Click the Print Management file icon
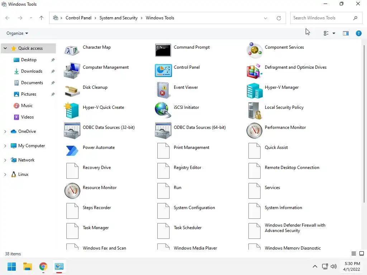Image resolution: width=367 pixels, height=275 pixels. click(x=163, y=151)
